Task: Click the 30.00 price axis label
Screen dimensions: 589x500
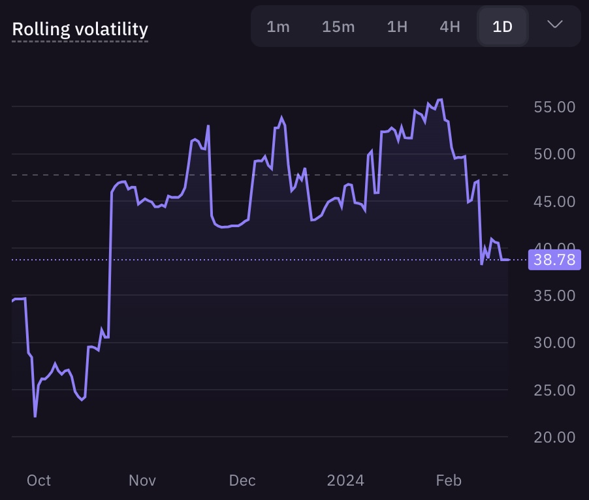Action: click(x=554, y=342)
